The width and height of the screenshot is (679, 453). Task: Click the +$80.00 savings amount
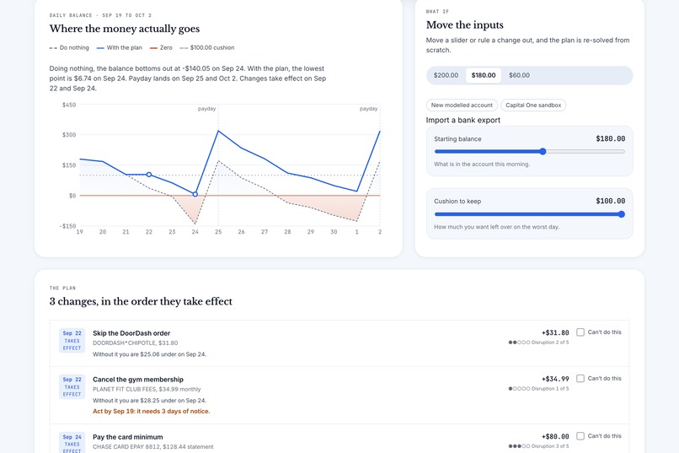(x=555, y=436)
